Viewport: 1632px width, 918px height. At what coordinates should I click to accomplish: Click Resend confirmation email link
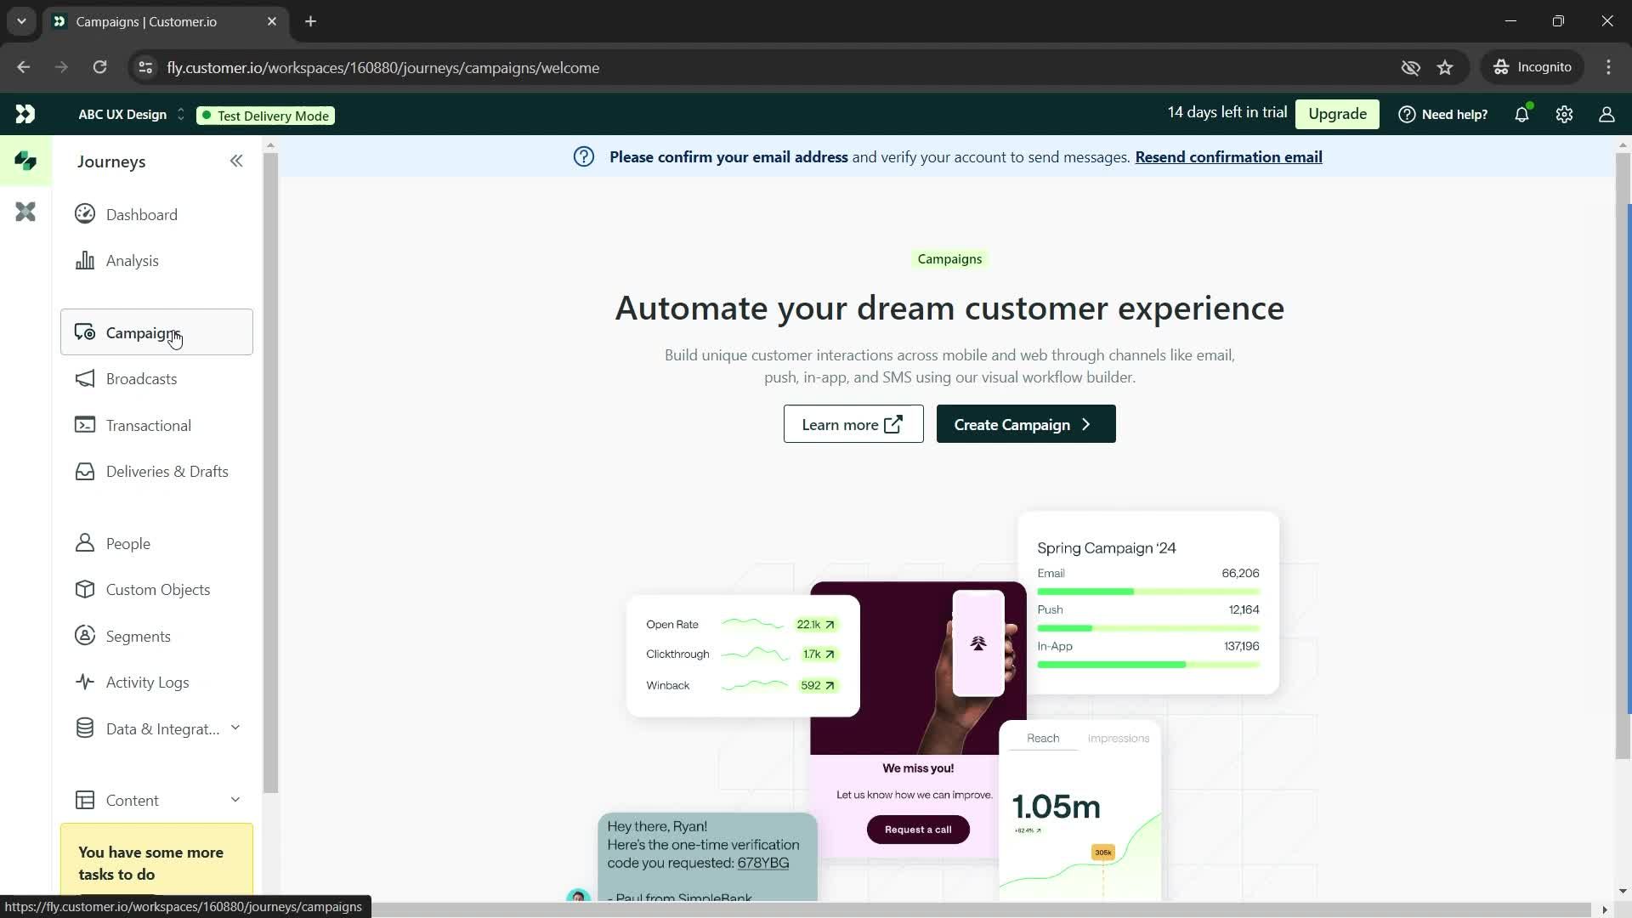point(1228,157)
